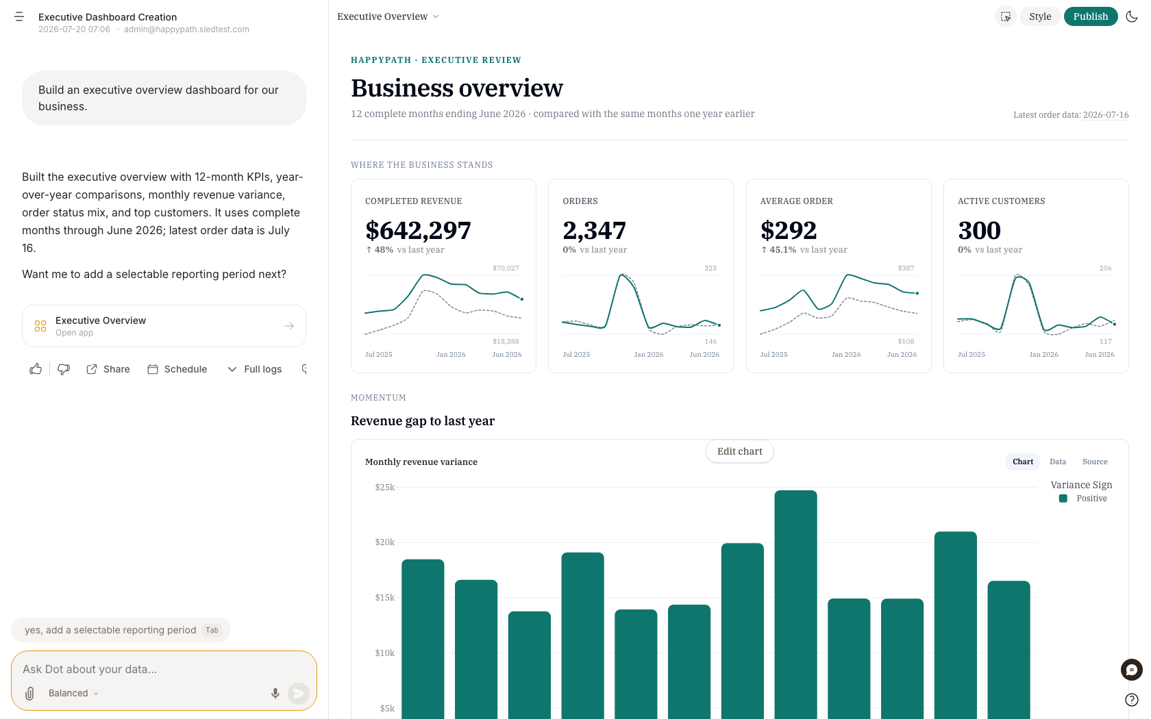Click the send message arrow button
The image size is (1151, 719).
pyautogui.click(x=298, y=694)
